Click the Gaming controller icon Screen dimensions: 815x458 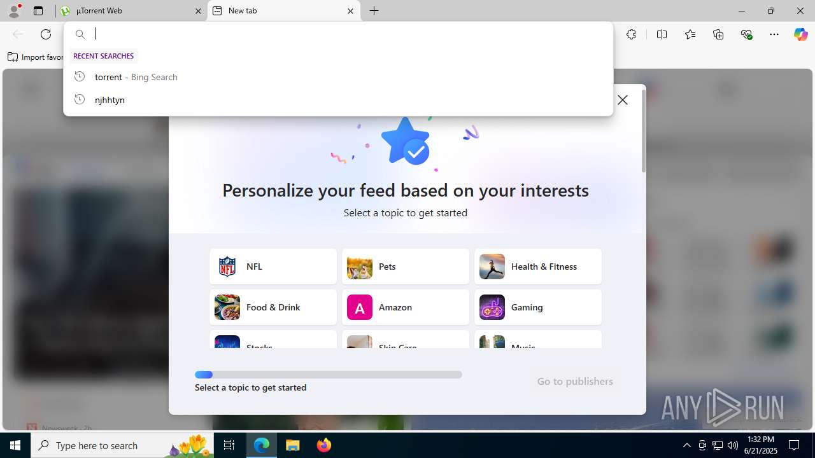coord(492,307)
